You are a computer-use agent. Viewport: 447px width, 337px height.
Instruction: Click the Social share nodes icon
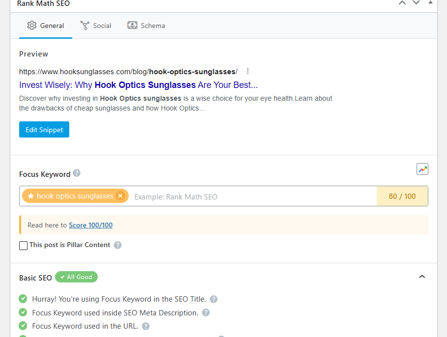click(x=84, y=26)
